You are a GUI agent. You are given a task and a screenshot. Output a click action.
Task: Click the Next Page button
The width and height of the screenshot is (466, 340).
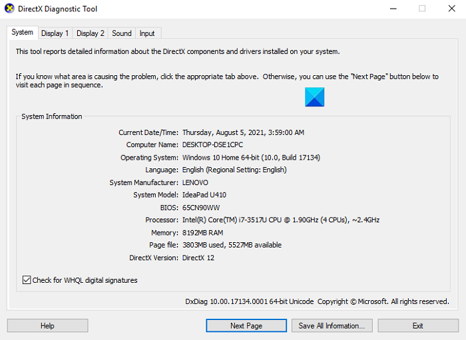pyautogui.click(x=246, y=326)
